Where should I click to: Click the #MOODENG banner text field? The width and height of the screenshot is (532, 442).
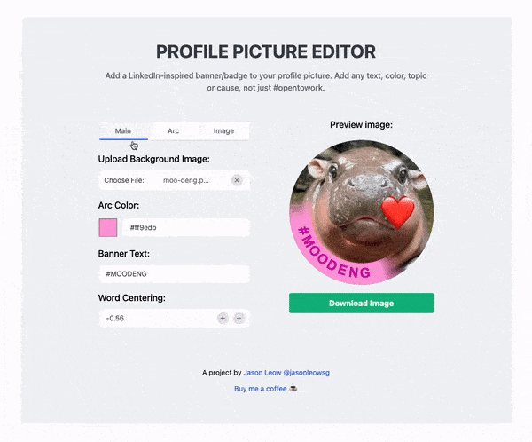(175, 274)
